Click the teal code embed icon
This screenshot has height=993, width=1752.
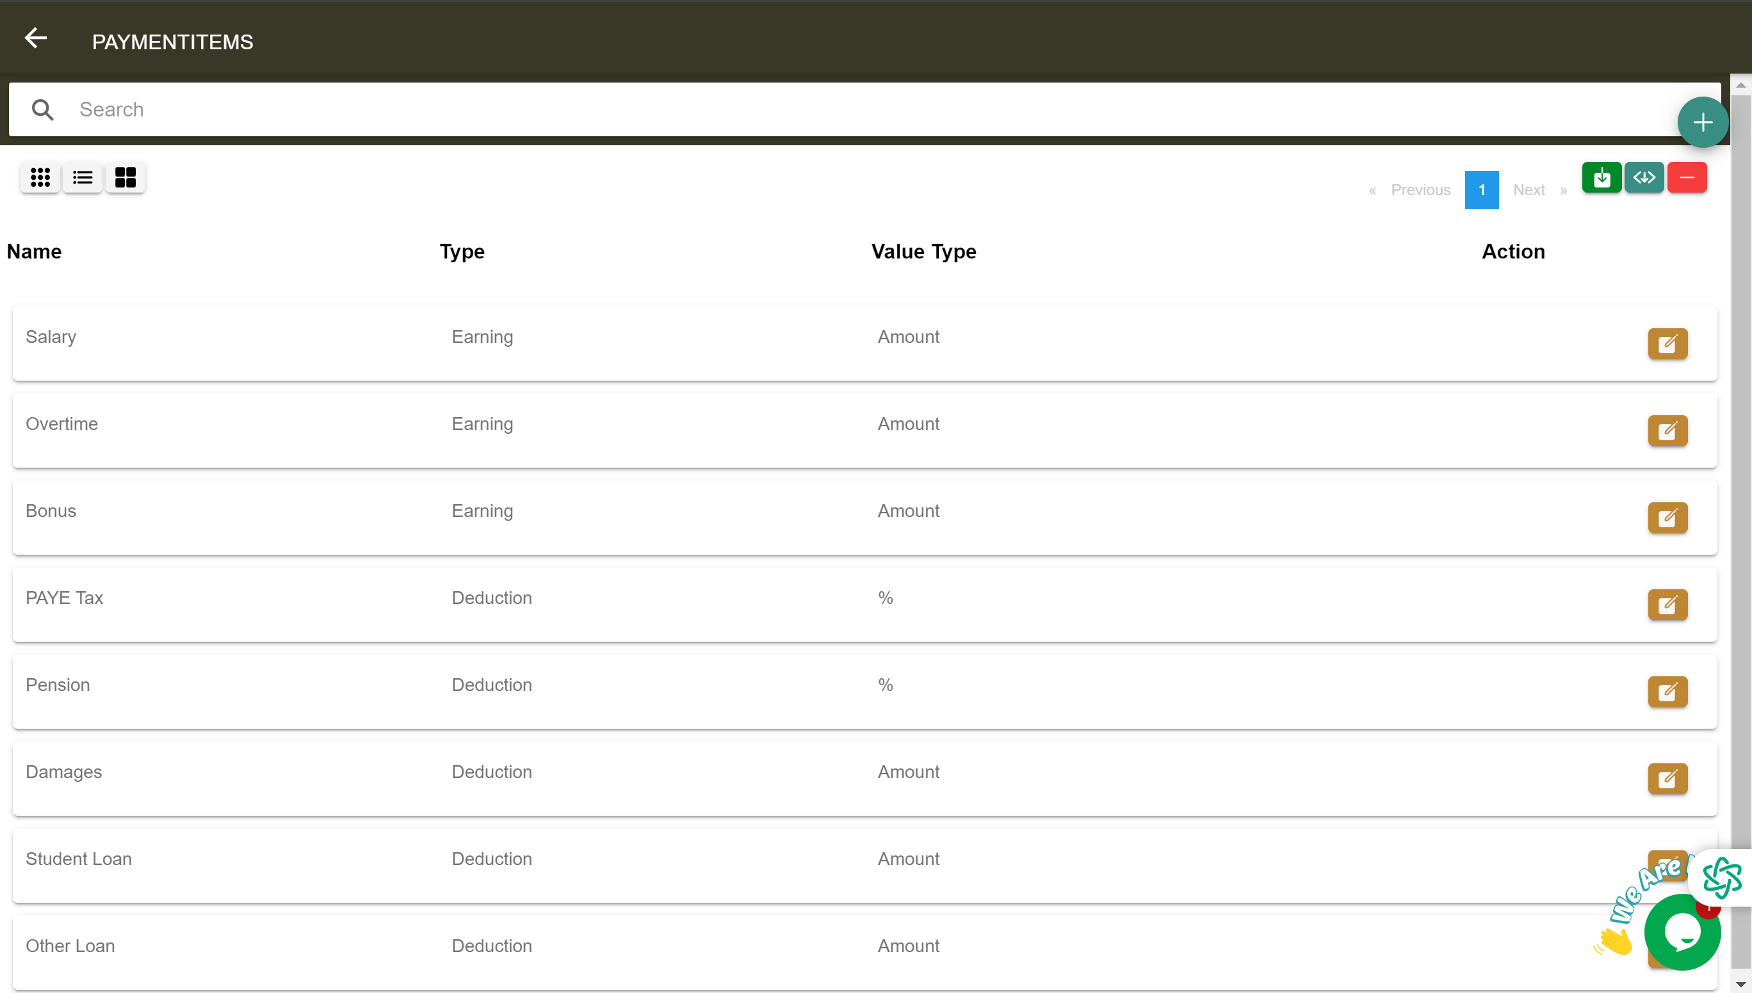(1644, 178)
